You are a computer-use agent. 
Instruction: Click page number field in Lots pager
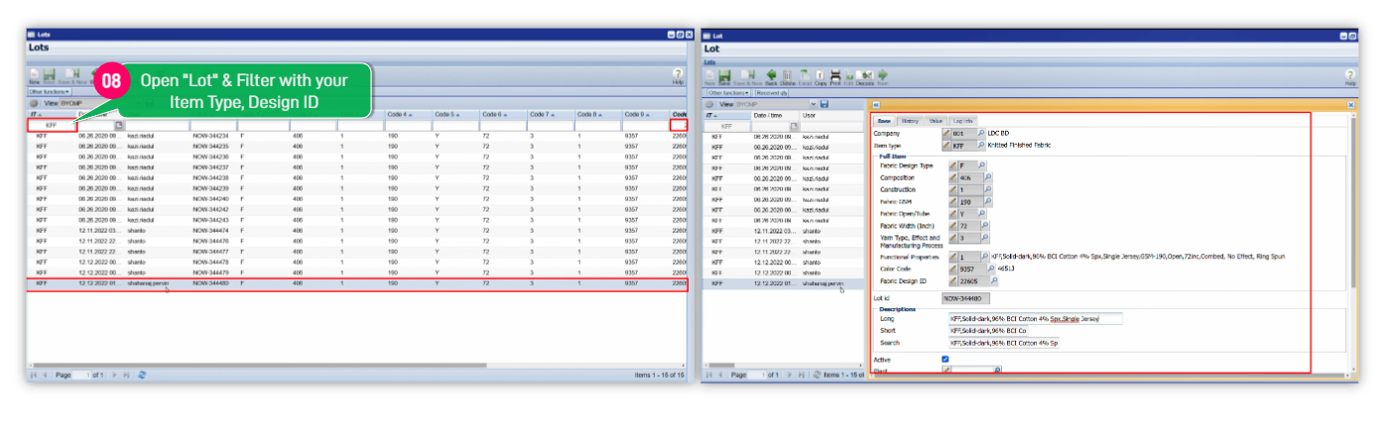82,376
